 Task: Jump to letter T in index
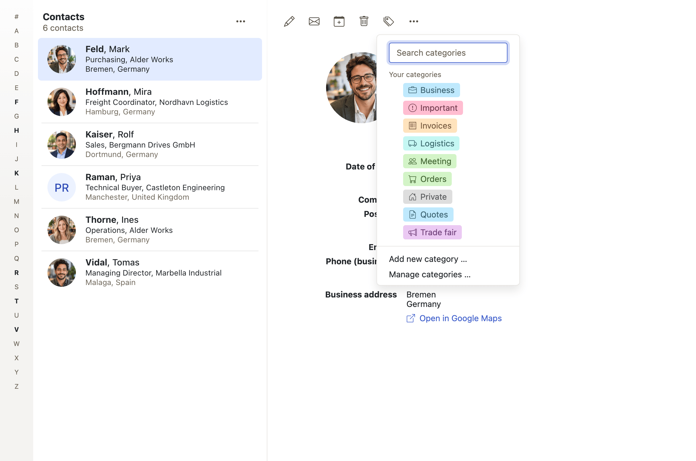coord(17,301)
